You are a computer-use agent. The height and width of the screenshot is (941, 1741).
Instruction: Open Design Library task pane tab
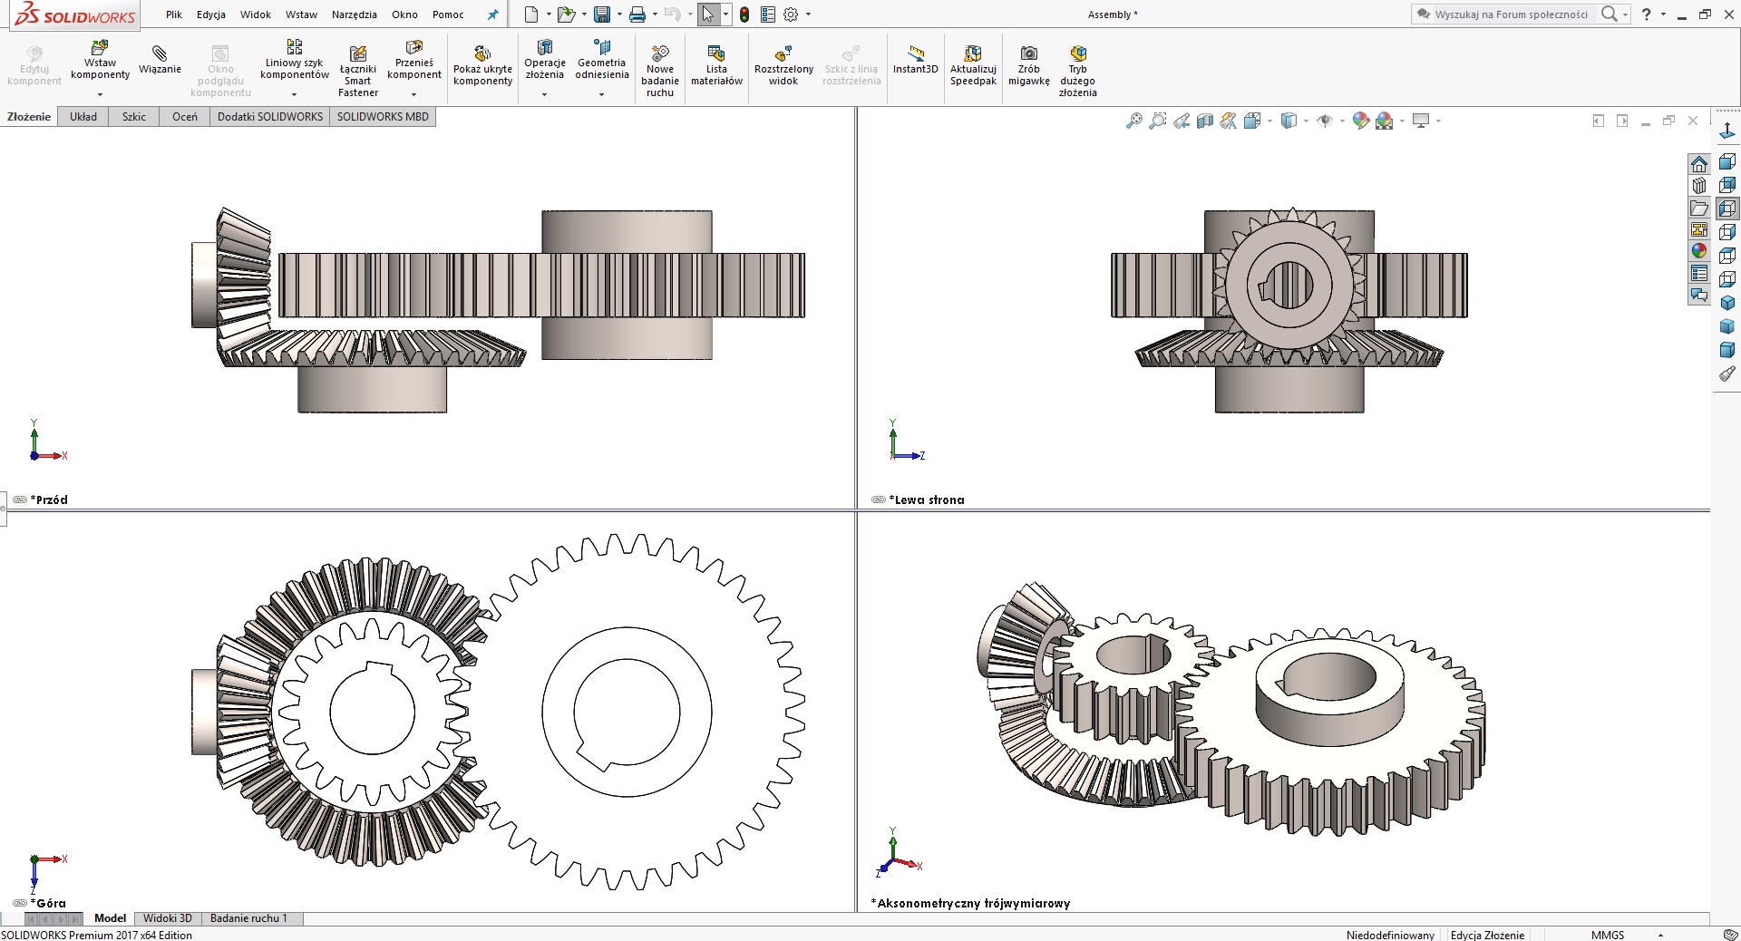1699,186
